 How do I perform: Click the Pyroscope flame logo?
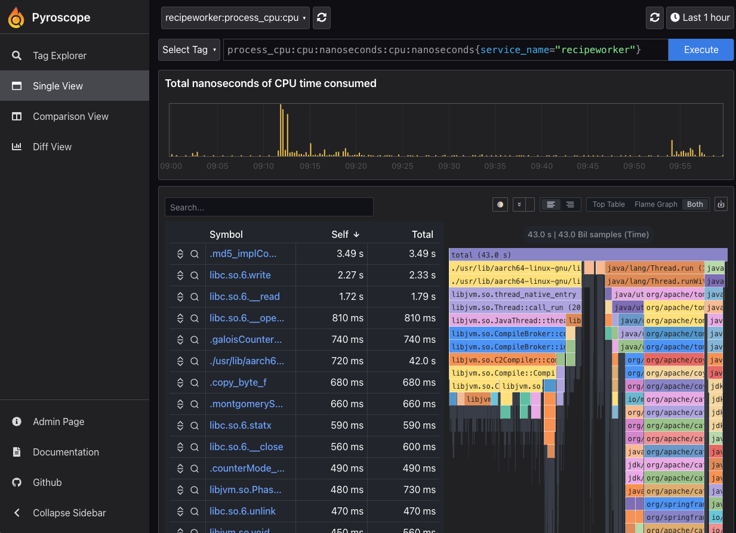click(x=16, y=17)
